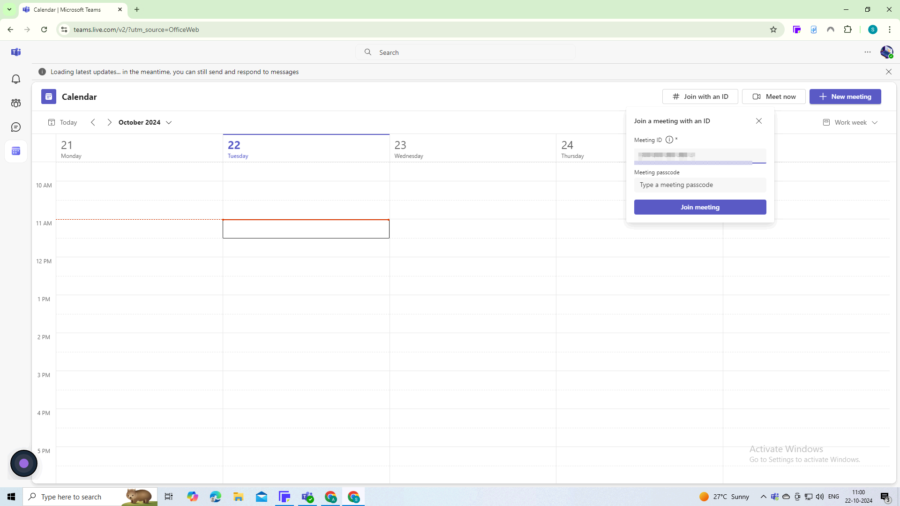The width and height of the screenshot is (900, 506).
Task: Bookmark this page with the star
Action: [x=773, y=30]
